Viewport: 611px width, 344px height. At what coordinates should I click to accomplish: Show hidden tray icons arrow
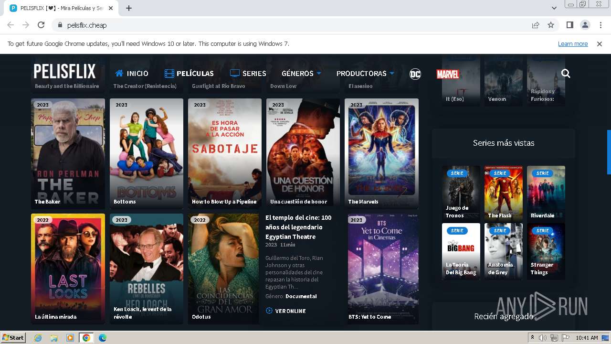click(532, 338)
